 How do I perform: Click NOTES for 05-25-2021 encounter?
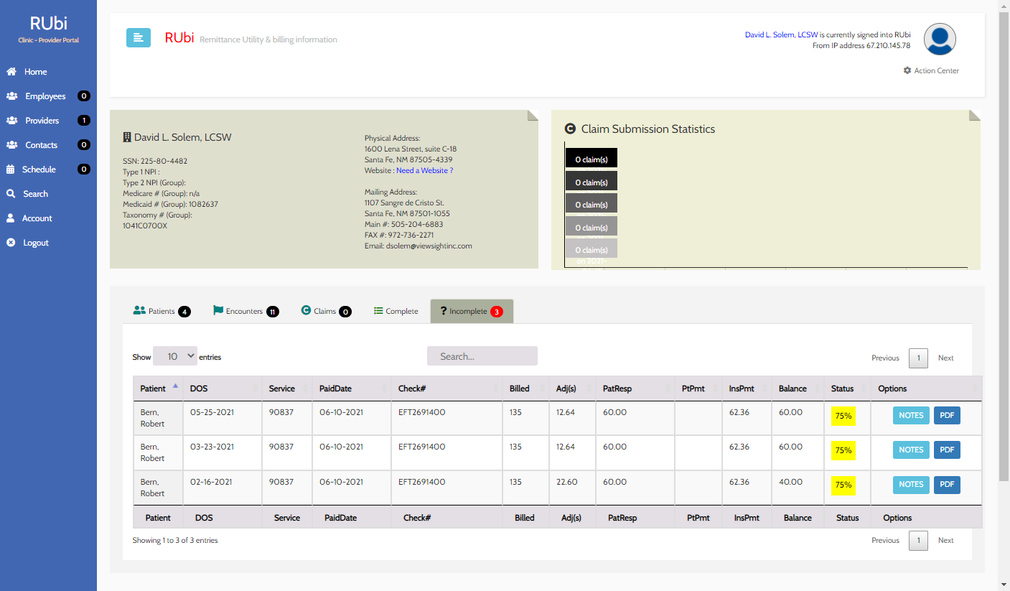click(x=911, y=415)
